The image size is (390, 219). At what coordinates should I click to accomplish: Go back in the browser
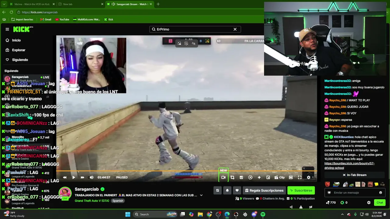[x=4, y=12]
